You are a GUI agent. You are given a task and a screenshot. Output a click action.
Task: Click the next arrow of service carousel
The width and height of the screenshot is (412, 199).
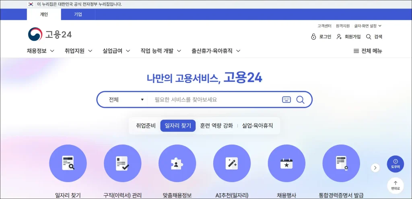click(x=375, y=168)
